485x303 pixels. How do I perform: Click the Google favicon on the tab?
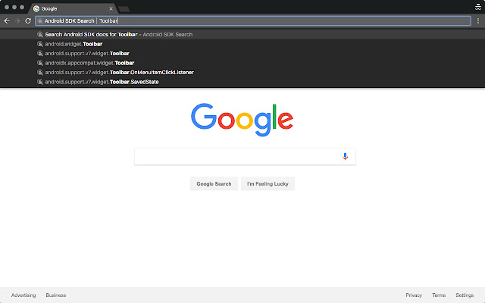tap(36, 8)
